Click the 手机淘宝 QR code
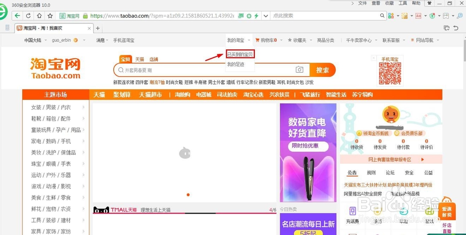The width and height of the screenshot is (466, 235). pyautogui.click(x=390, y=73)
